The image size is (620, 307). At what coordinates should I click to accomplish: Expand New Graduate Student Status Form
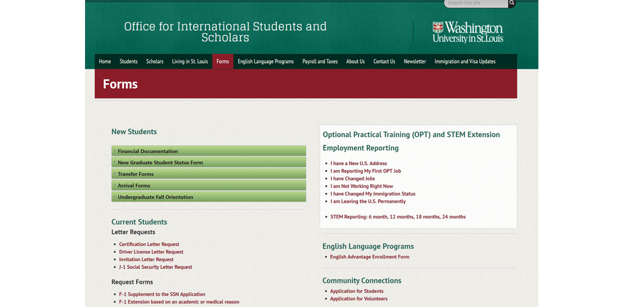209,162
